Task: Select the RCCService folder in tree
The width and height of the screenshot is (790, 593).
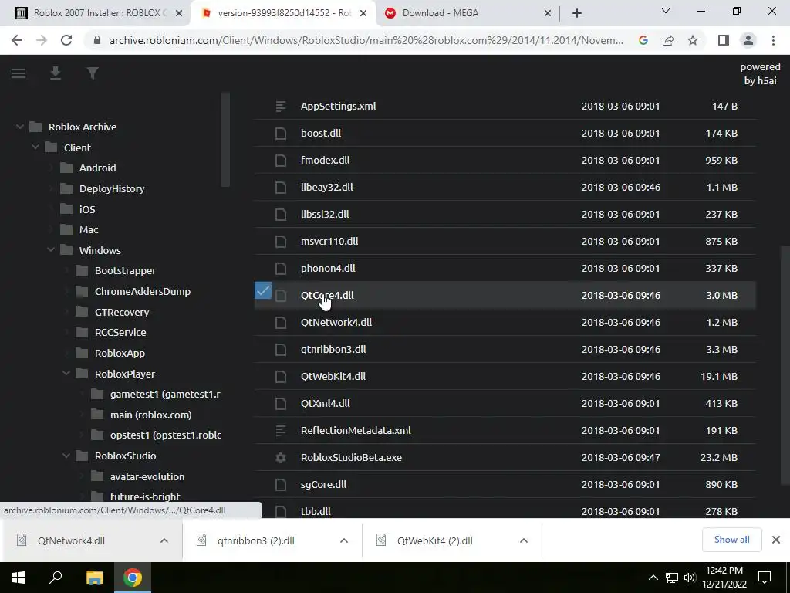Action: point(120,332)
